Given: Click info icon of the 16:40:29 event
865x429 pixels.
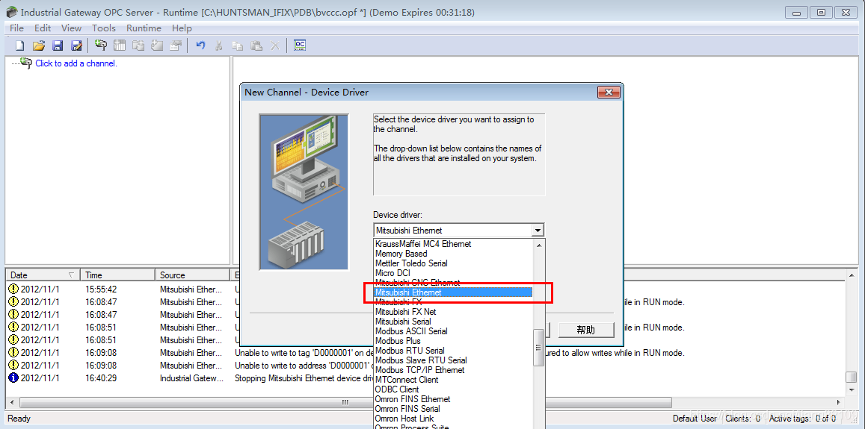Looking at the screenshot, I should [13, 378].
